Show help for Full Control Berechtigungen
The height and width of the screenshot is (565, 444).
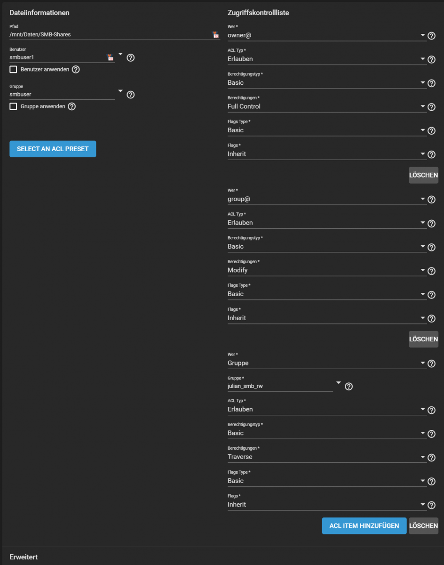click(x=431, y=107)
